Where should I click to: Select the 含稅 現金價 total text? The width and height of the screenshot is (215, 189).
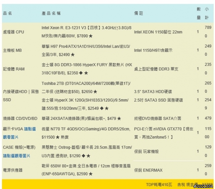pos(195,185)
